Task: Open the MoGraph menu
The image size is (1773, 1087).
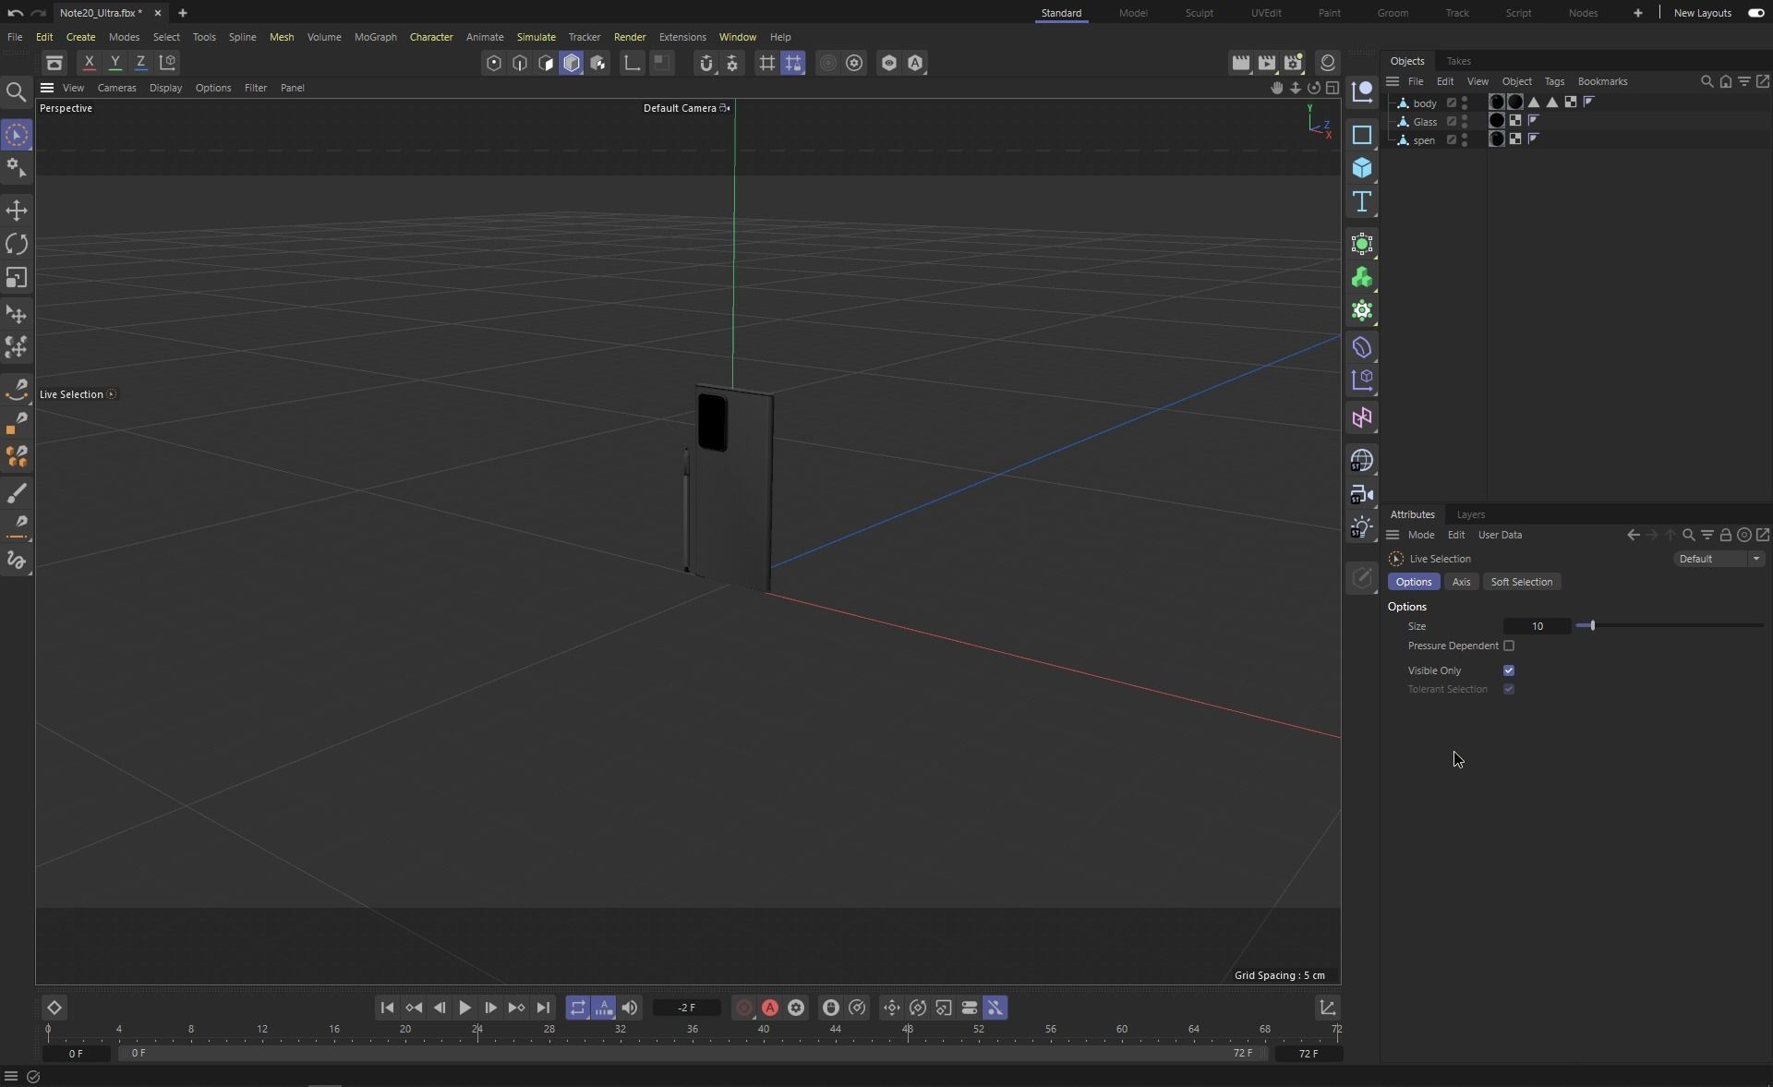Action: coord(375,37)
